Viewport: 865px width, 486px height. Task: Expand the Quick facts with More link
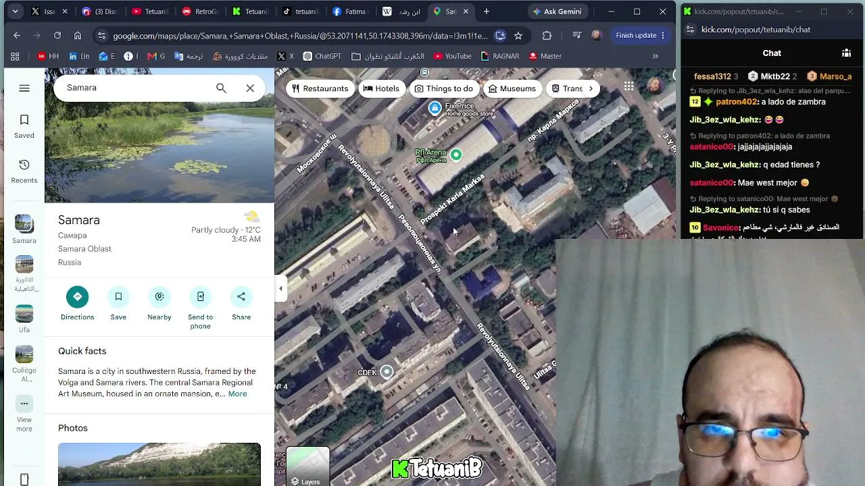pyautogui.click(x=237, y=394)
